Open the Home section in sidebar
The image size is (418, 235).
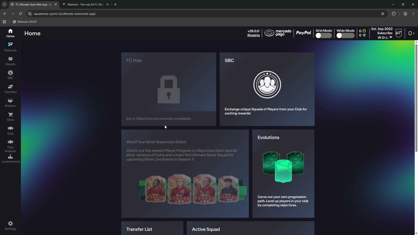coord(10,33)
